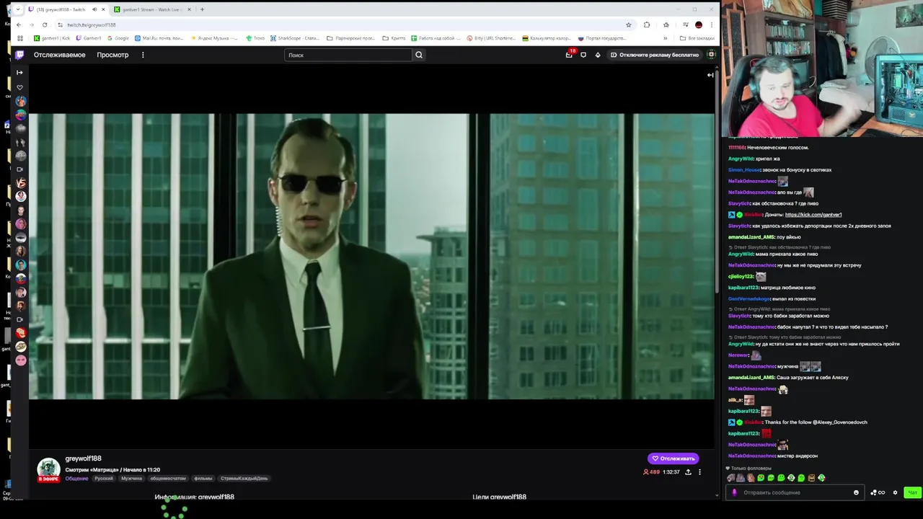
Task: Click the greywolf188 channel name
Action: point(83,458)
